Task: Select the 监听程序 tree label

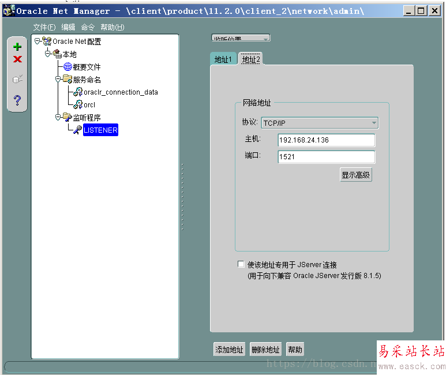Action: [x=87, y=117]
